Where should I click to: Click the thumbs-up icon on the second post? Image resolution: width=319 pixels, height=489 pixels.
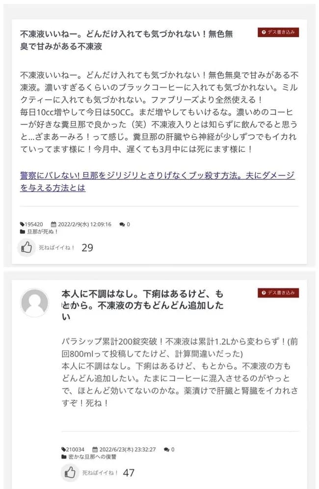point(70,472)
